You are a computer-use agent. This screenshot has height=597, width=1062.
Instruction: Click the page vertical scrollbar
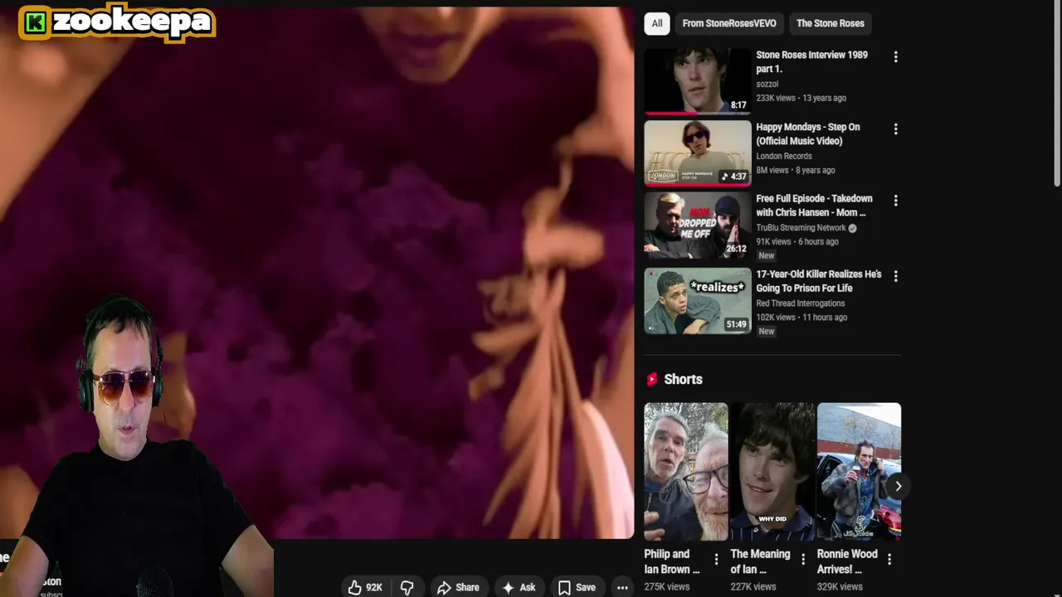tap(1057, 93)
